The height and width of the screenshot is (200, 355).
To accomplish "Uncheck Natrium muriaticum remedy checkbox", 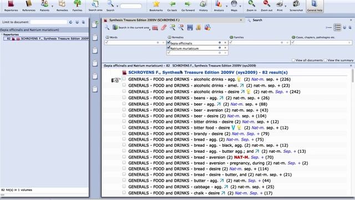I will (169, 48).
